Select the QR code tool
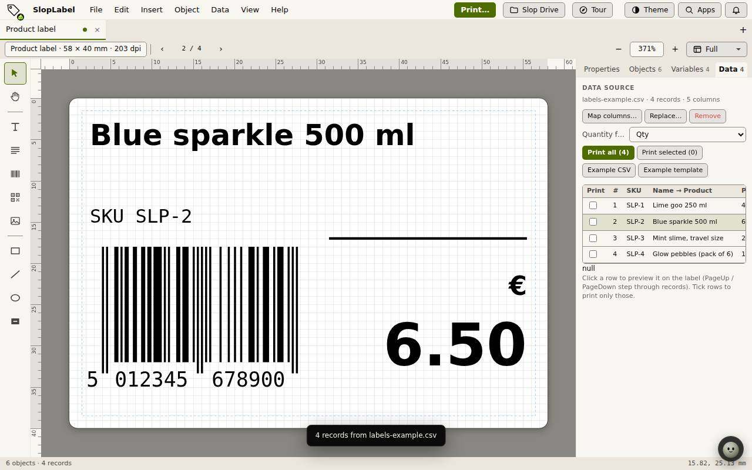 (15, 197)
